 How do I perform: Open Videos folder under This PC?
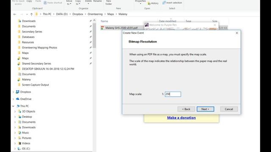26,144
